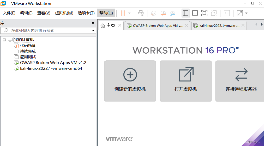Switch to OWASP Broken Web Apps VM tab
The height and width of the screenshot is (146, 264).
tap(158, 26)
